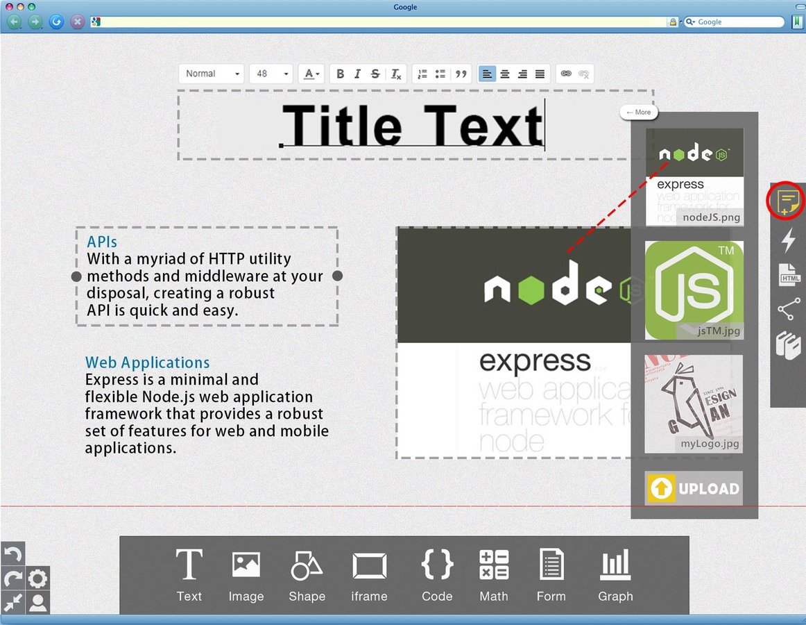Remove the hyperlink
The width and height of the screenshot is (806, 625).
tap(583, 74)
